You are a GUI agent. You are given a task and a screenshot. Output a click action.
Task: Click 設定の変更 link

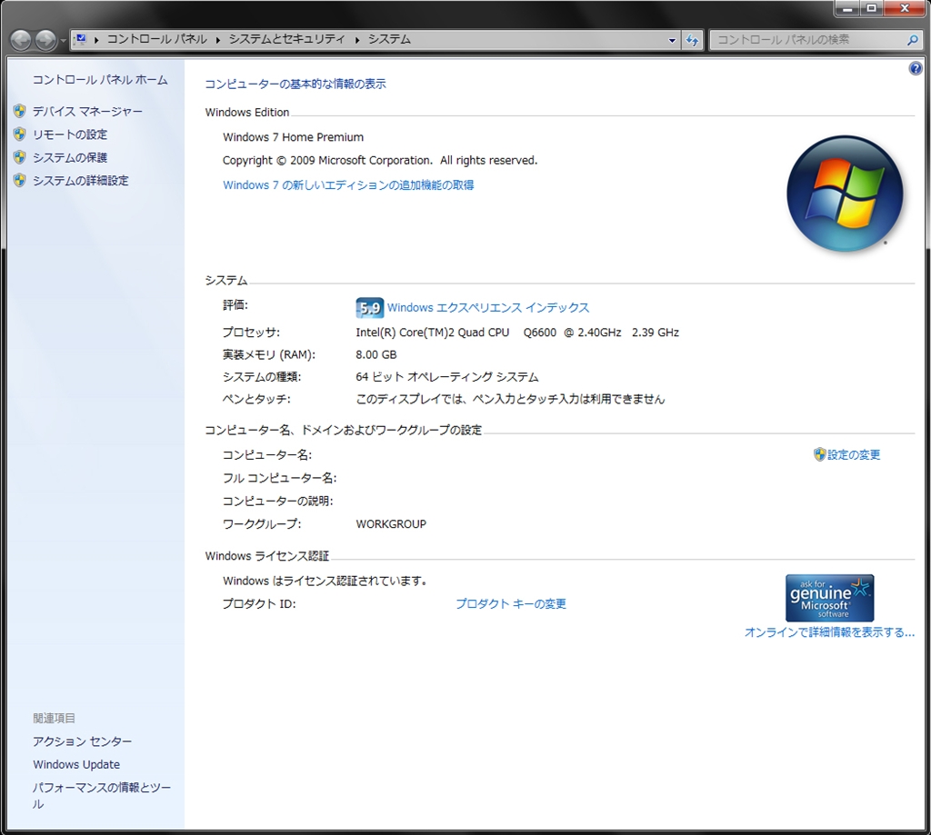tap(854, 455)
